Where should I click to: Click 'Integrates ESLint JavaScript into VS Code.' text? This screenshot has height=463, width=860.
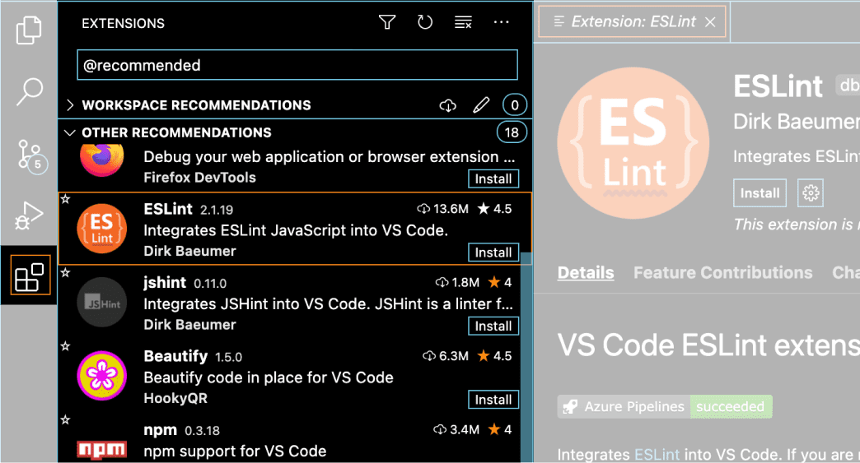[296, 230]
